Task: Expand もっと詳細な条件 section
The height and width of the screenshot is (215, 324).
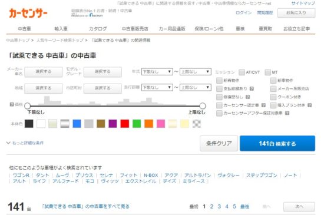Action: click(25, 143)
